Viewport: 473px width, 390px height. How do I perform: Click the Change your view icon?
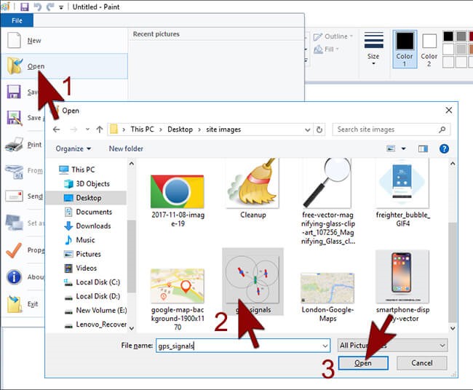(391, 148)
